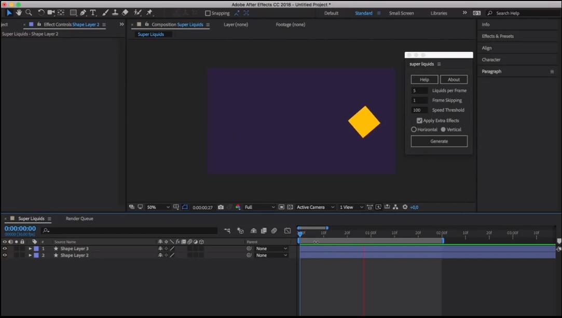This screenshot has height=318, width=562.
Task: Click the Help button in super liquids
Action: (424, 79)
